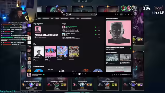The image size is (165, 93).
Task: Open first playlist thumbnail in library sidebar
Action: point(29,26)
